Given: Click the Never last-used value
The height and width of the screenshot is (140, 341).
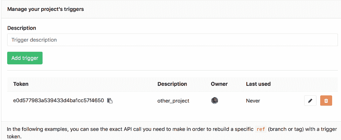Looking at the screenshot, I should [x=253, y=101].
